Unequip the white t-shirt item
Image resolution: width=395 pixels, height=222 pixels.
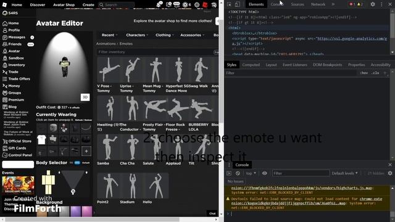pos(41,139)
